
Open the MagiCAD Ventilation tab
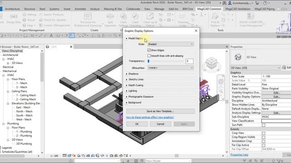tap(238, 9)
